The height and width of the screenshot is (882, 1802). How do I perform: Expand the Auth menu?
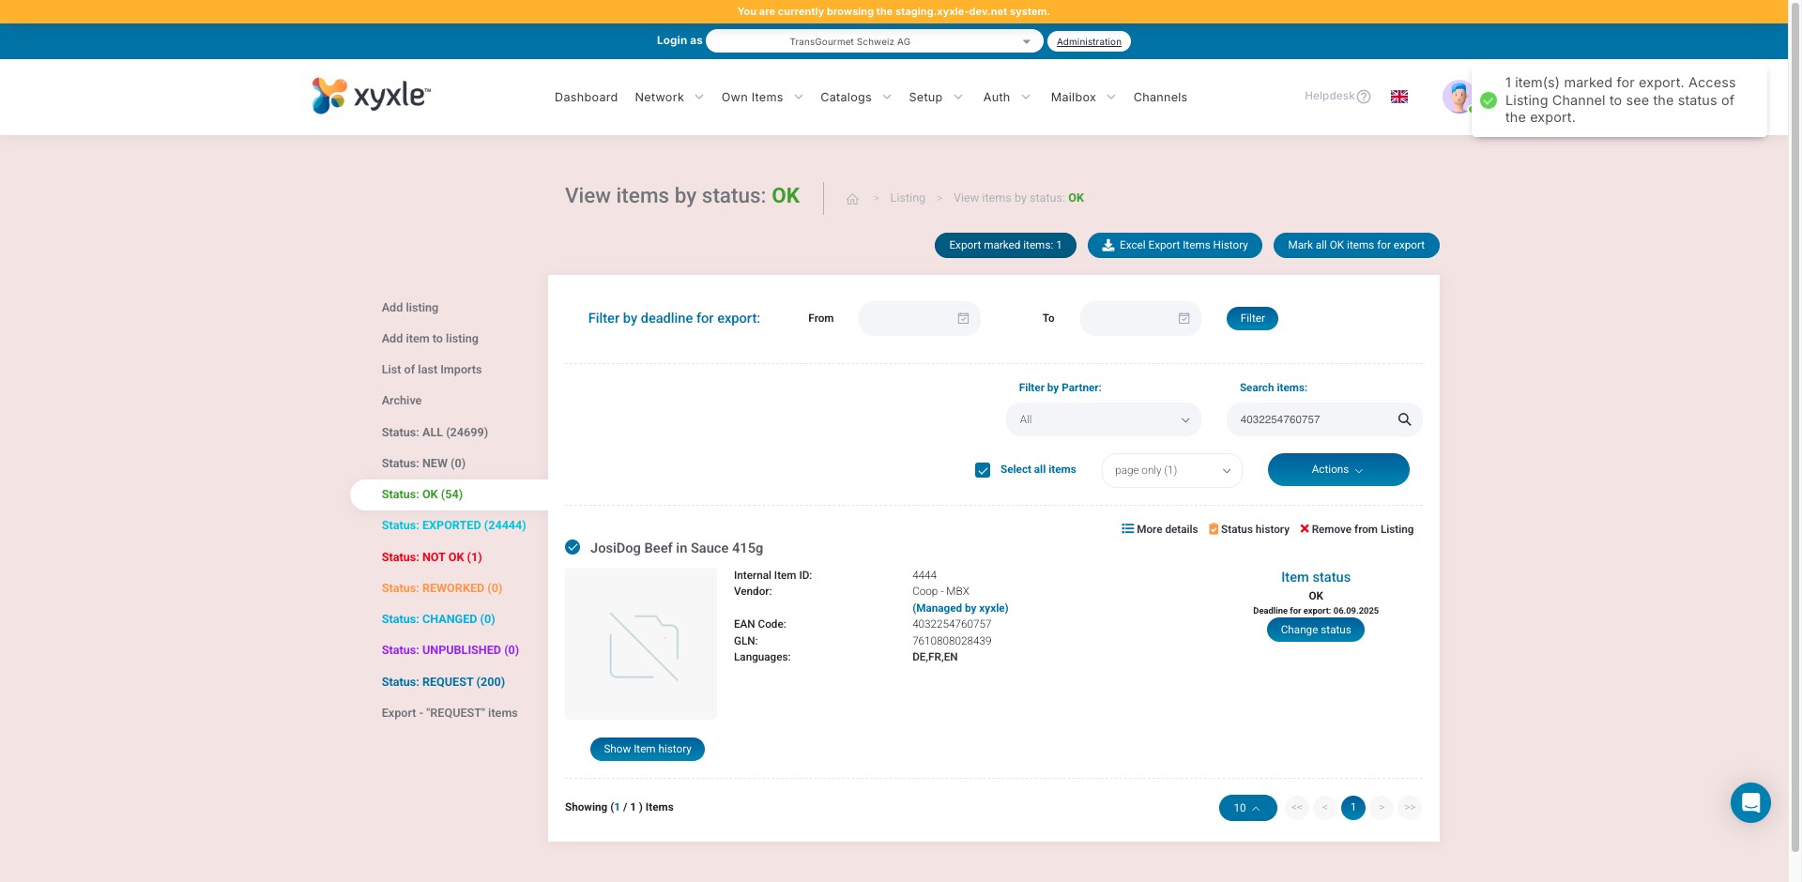click(1007, 98)
